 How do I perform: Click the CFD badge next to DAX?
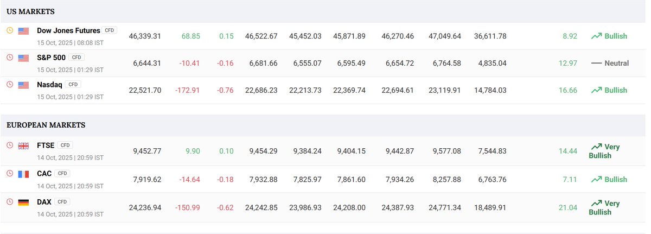tap(63, 201)
